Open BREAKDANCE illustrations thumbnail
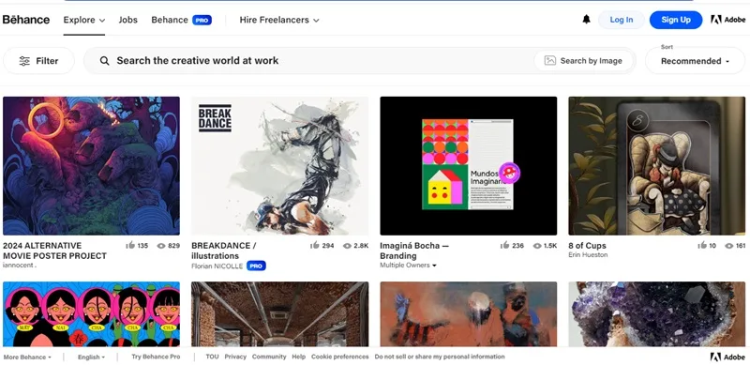This screenshot has height=365, width=750. [279, 166]
